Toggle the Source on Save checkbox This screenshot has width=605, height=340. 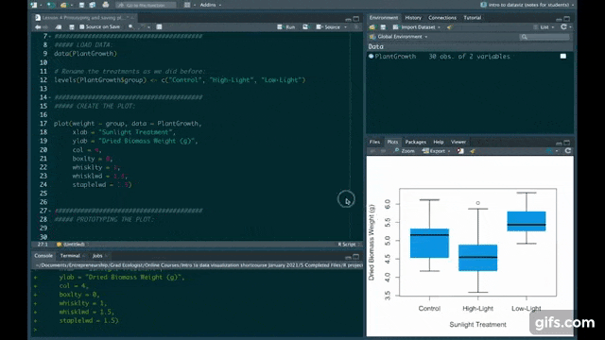tap(82, 27)
